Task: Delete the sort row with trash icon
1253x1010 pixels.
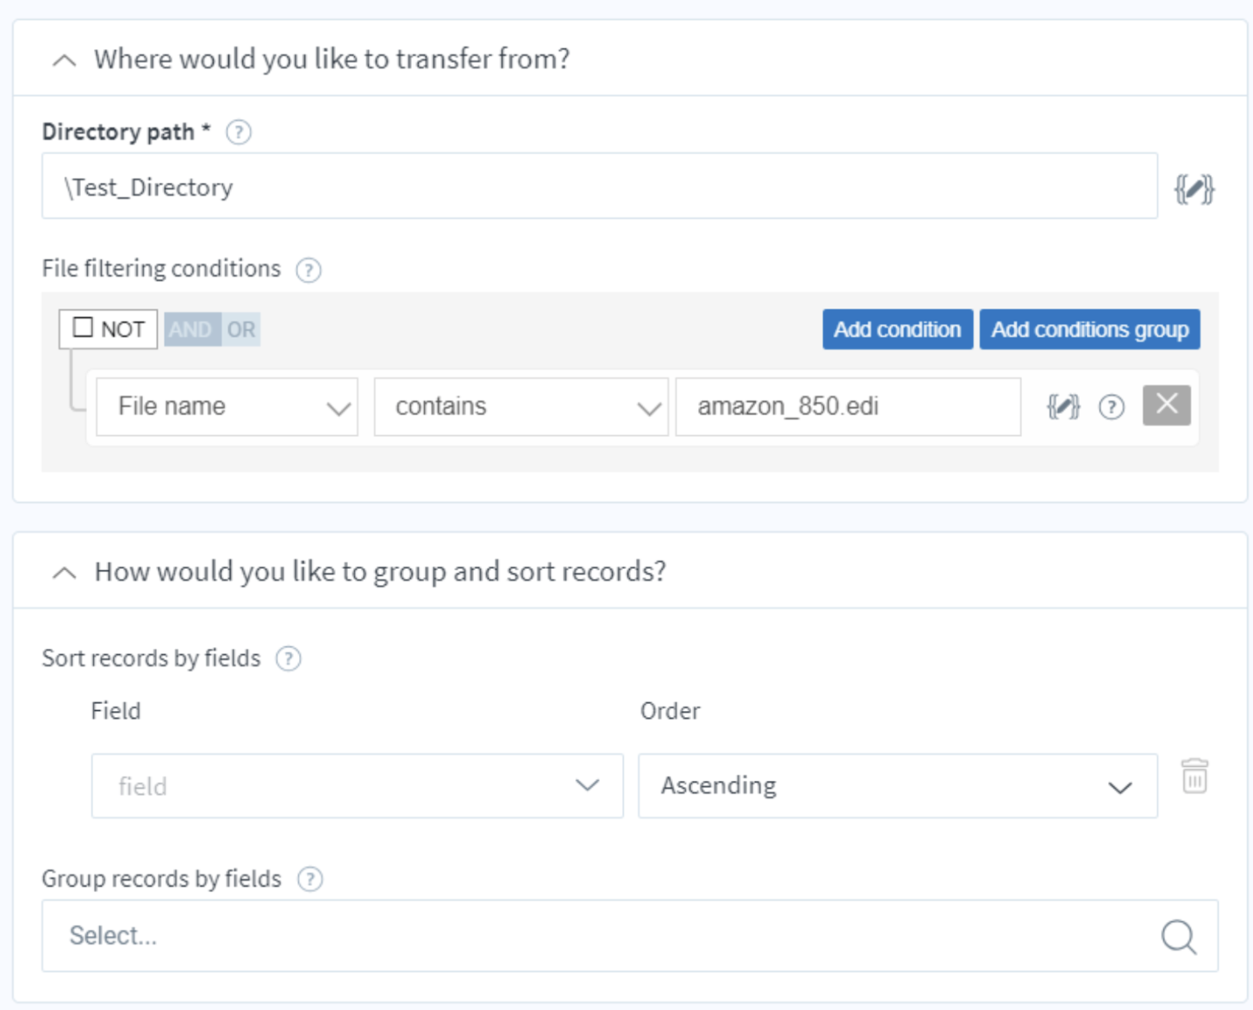Action: (1194, 776)
